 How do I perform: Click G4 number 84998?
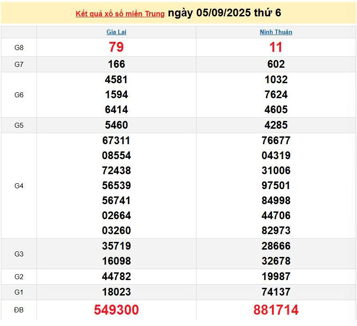pos(276,201)
